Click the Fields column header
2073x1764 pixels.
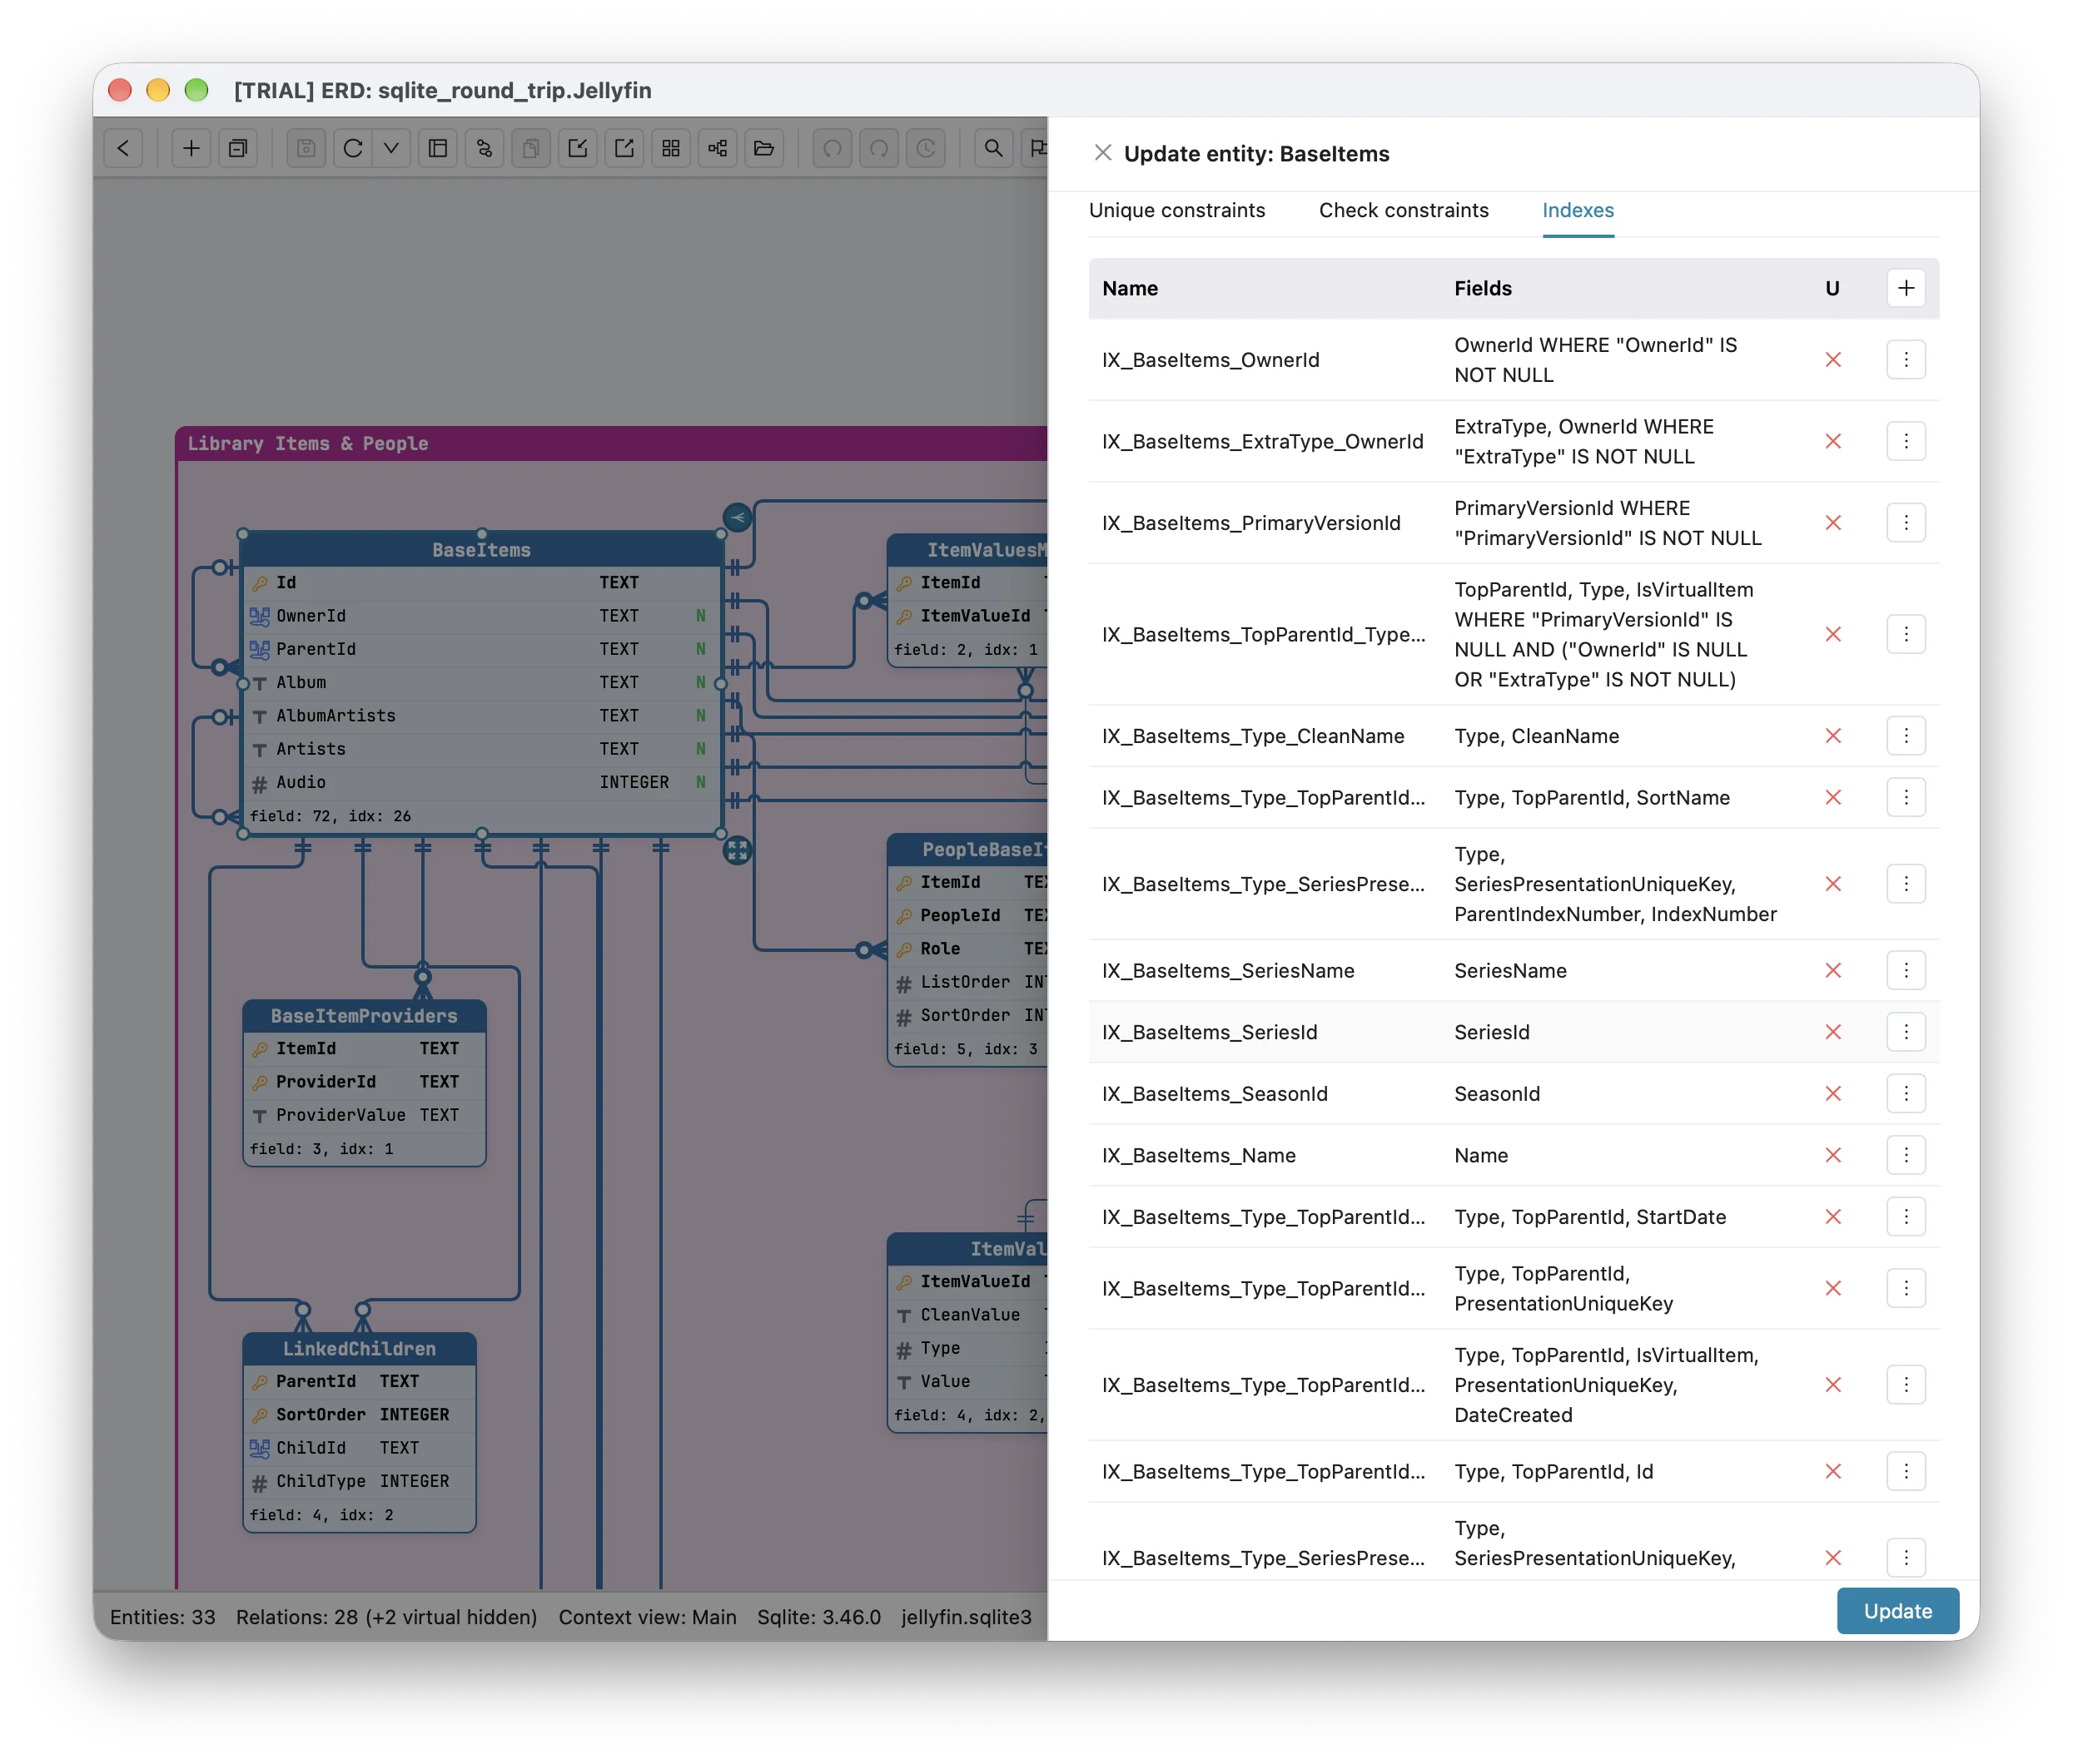point(1483,288)
